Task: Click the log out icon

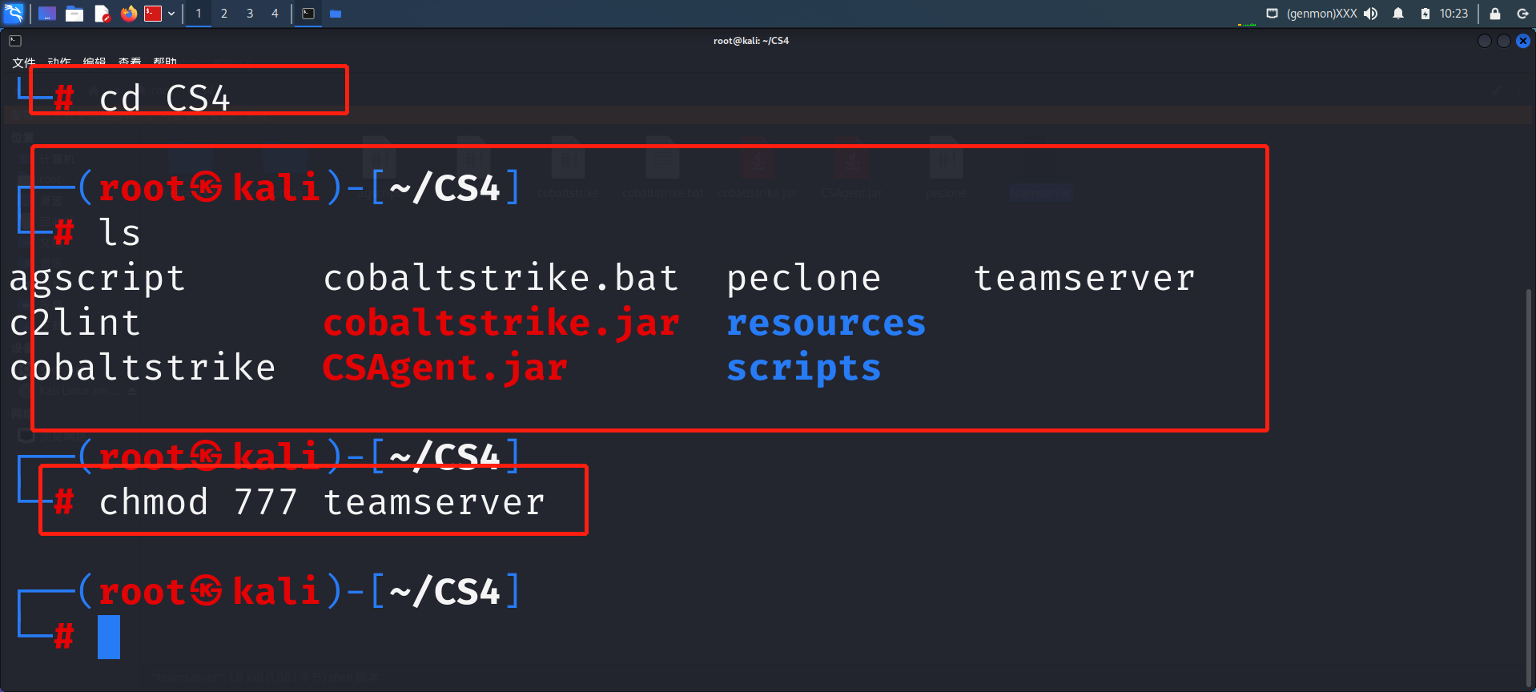Action: click(1522, 14)
